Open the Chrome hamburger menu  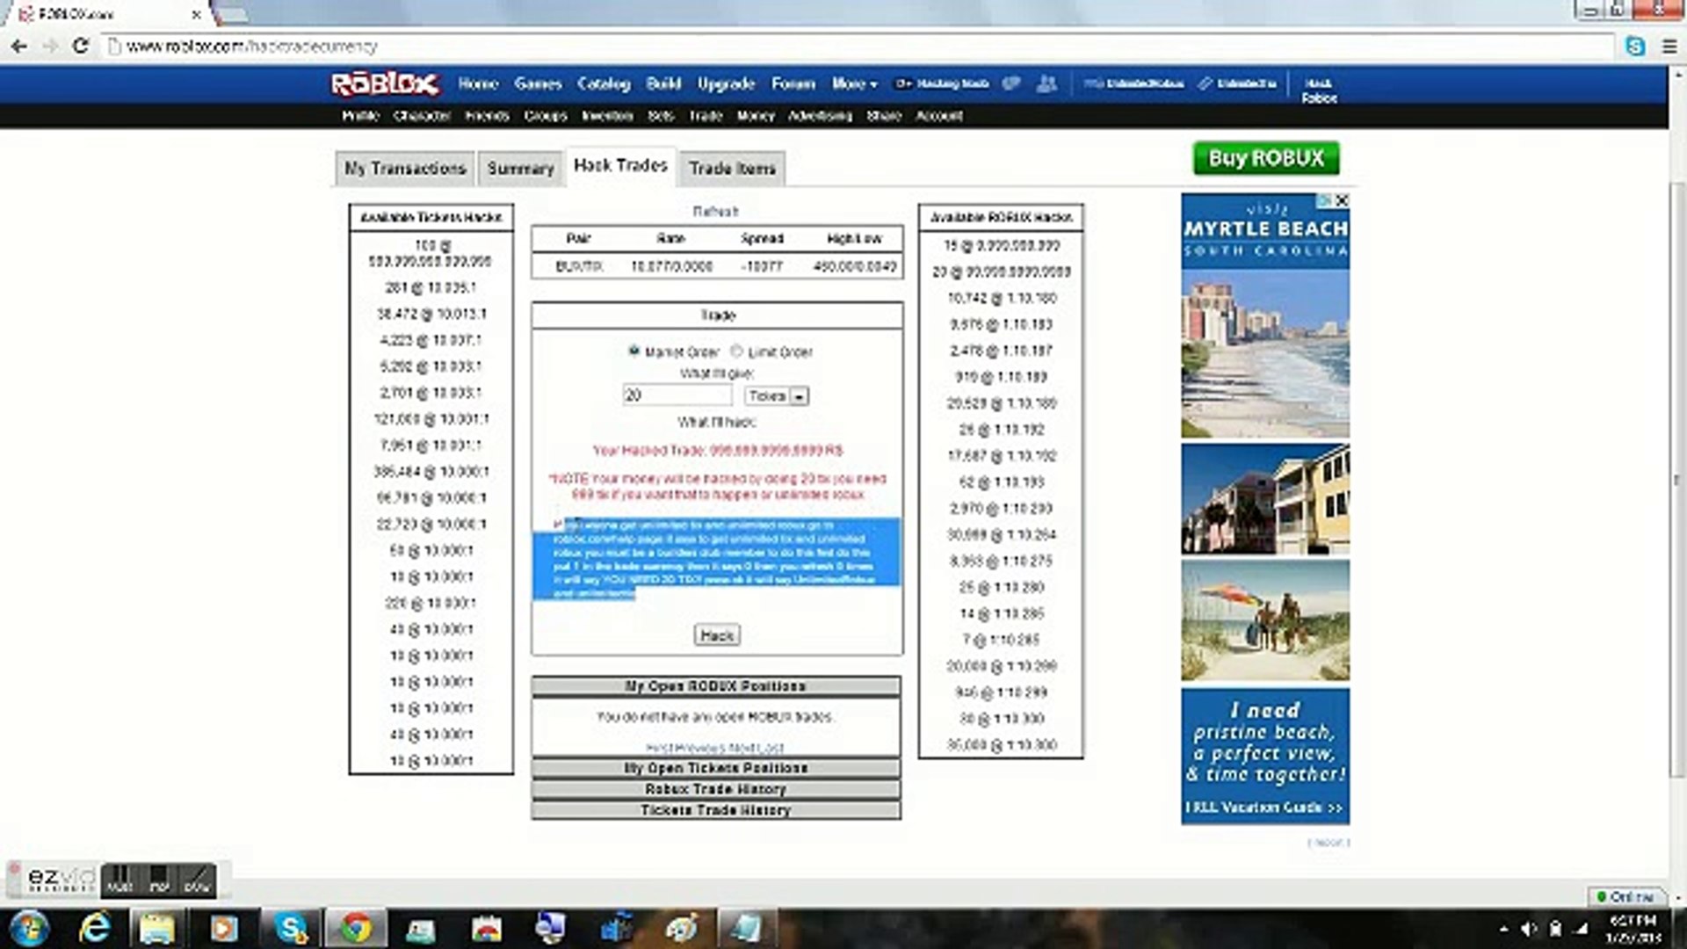point(1669,46)
